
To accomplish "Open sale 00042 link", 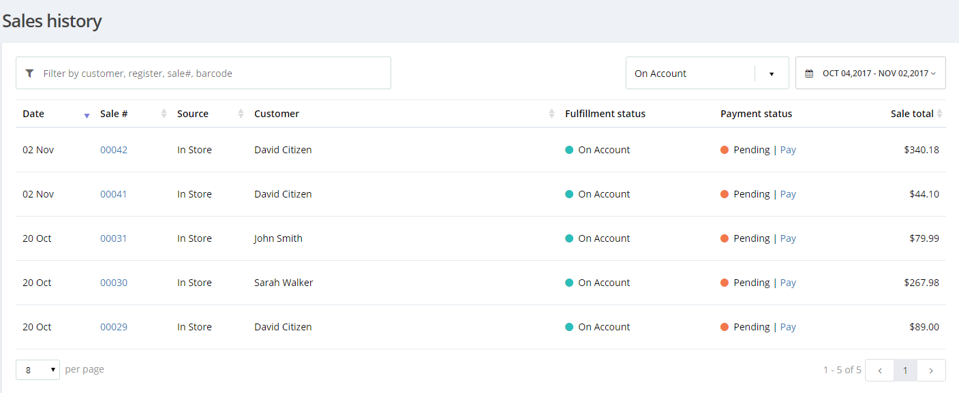I will (114, 150).
